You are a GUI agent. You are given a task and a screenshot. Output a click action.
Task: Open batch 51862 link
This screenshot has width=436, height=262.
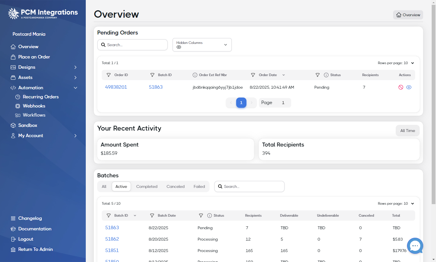pos(112,239)
